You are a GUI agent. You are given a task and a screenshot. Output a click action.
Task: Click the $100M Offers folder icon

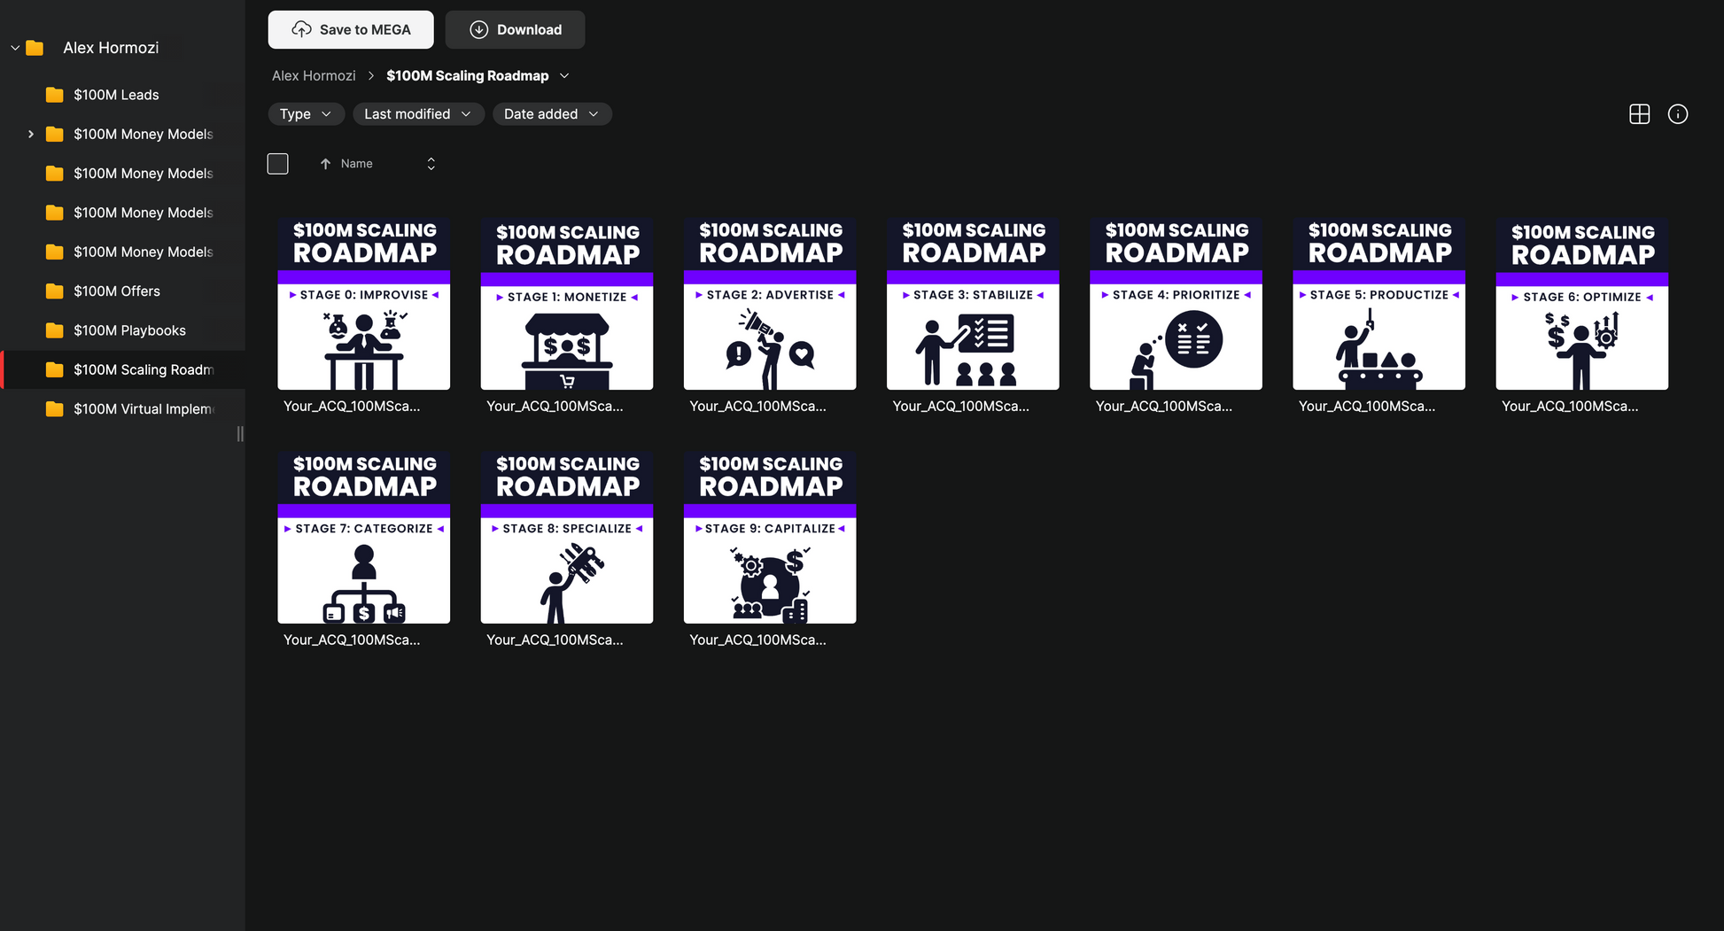55,291
